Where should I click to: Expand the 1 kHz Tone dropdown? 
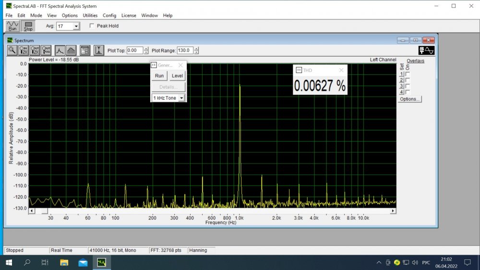click(x=181, y=98)
